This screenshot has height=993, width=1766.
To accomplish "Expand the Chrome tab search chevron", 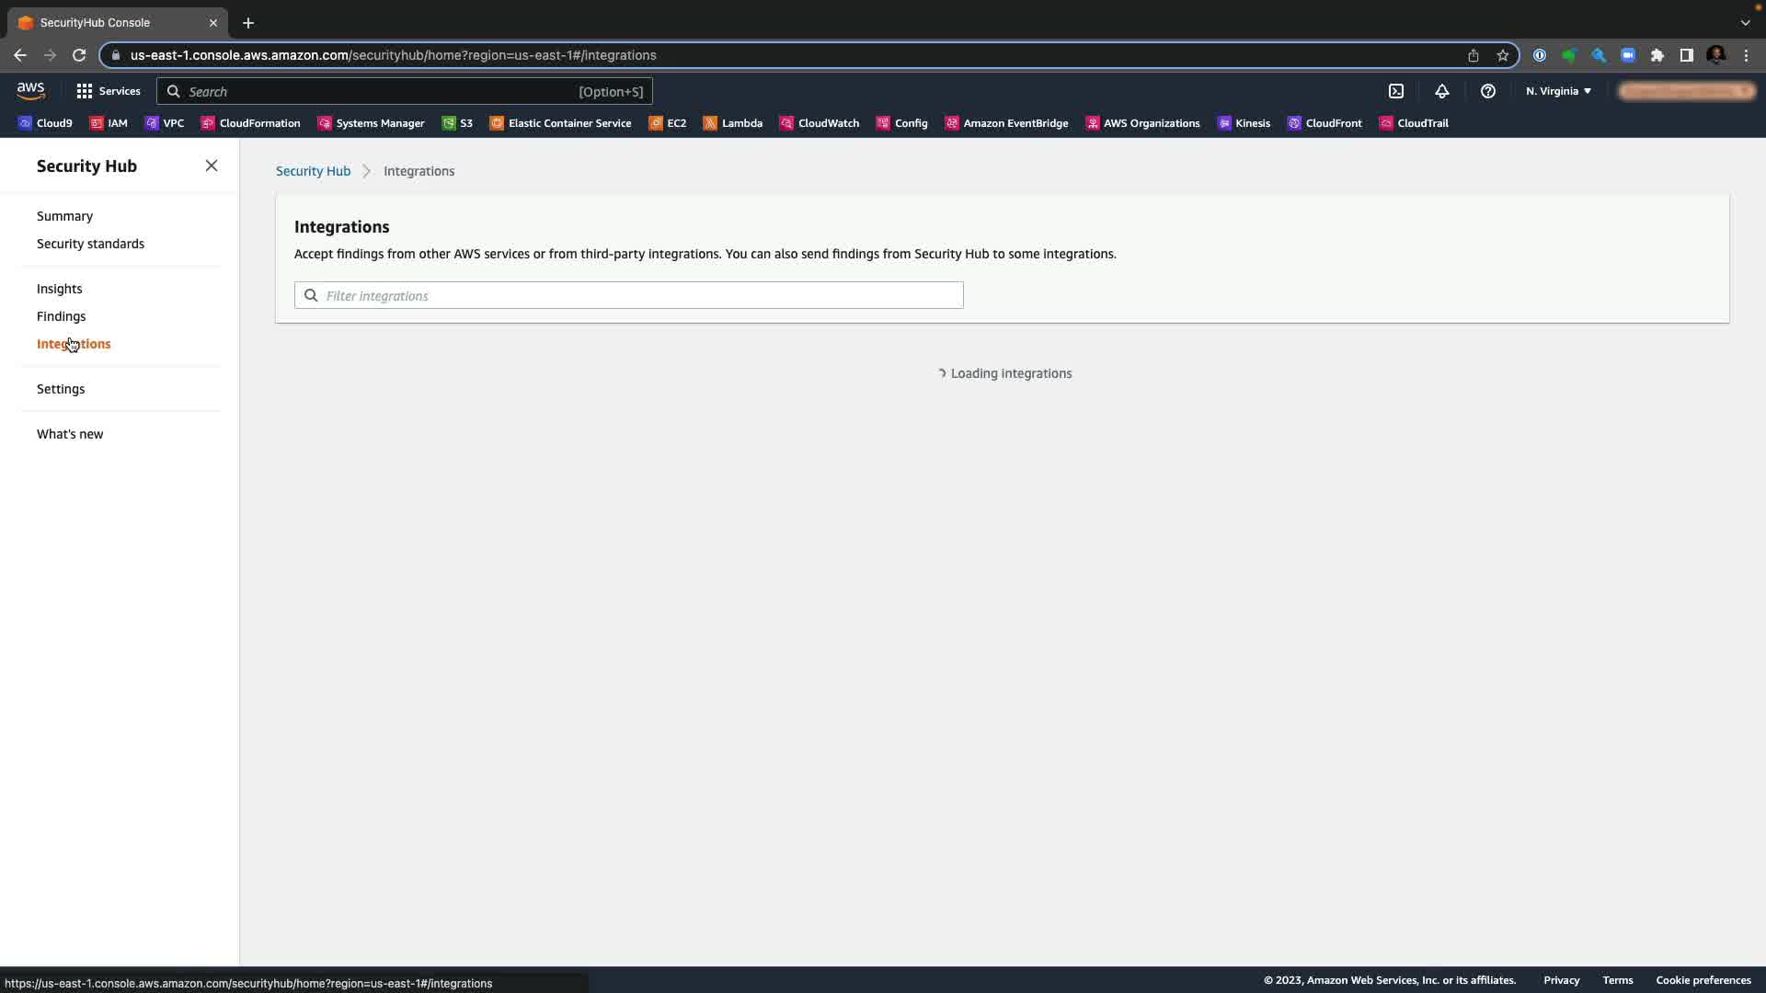I will pos(1745,22).
